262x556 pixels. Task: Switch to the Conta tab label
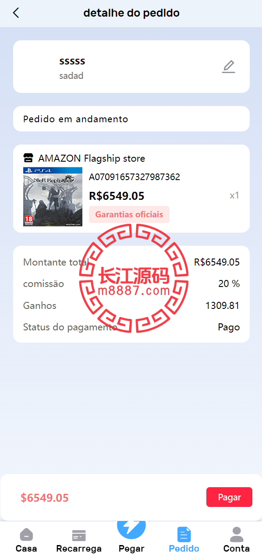tap(237, 548)
